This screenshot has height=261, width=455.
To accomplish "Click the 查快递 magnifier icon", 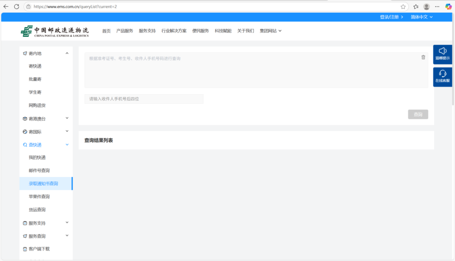I will [24, 144].
